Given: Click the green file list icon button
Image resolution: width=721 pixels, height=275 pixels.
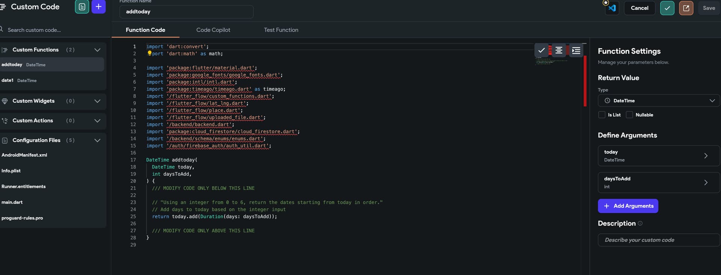Looking at the screenshot, I should 82,7.
